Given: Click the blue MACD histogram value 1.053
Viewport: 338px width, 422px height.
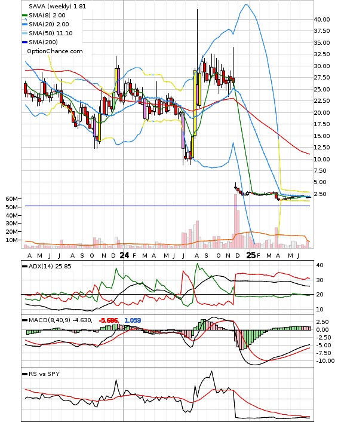Looking at the screenshot, I should point(133,320).
